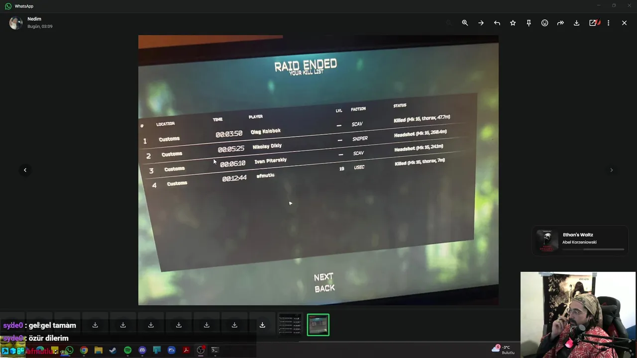Click the USEC faction entry
The width and height of the screenshot is (637, 358).
click(x=359, y=168)
